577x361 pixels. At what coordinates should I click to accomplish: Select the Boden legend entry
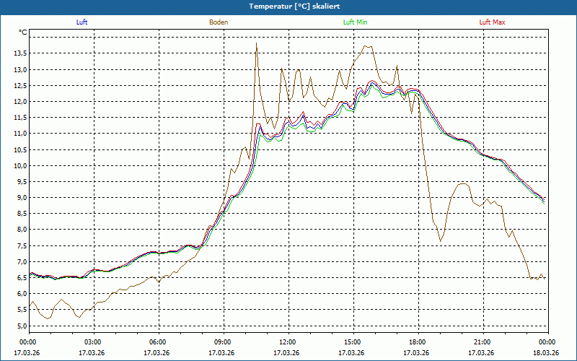click(219, 22)
